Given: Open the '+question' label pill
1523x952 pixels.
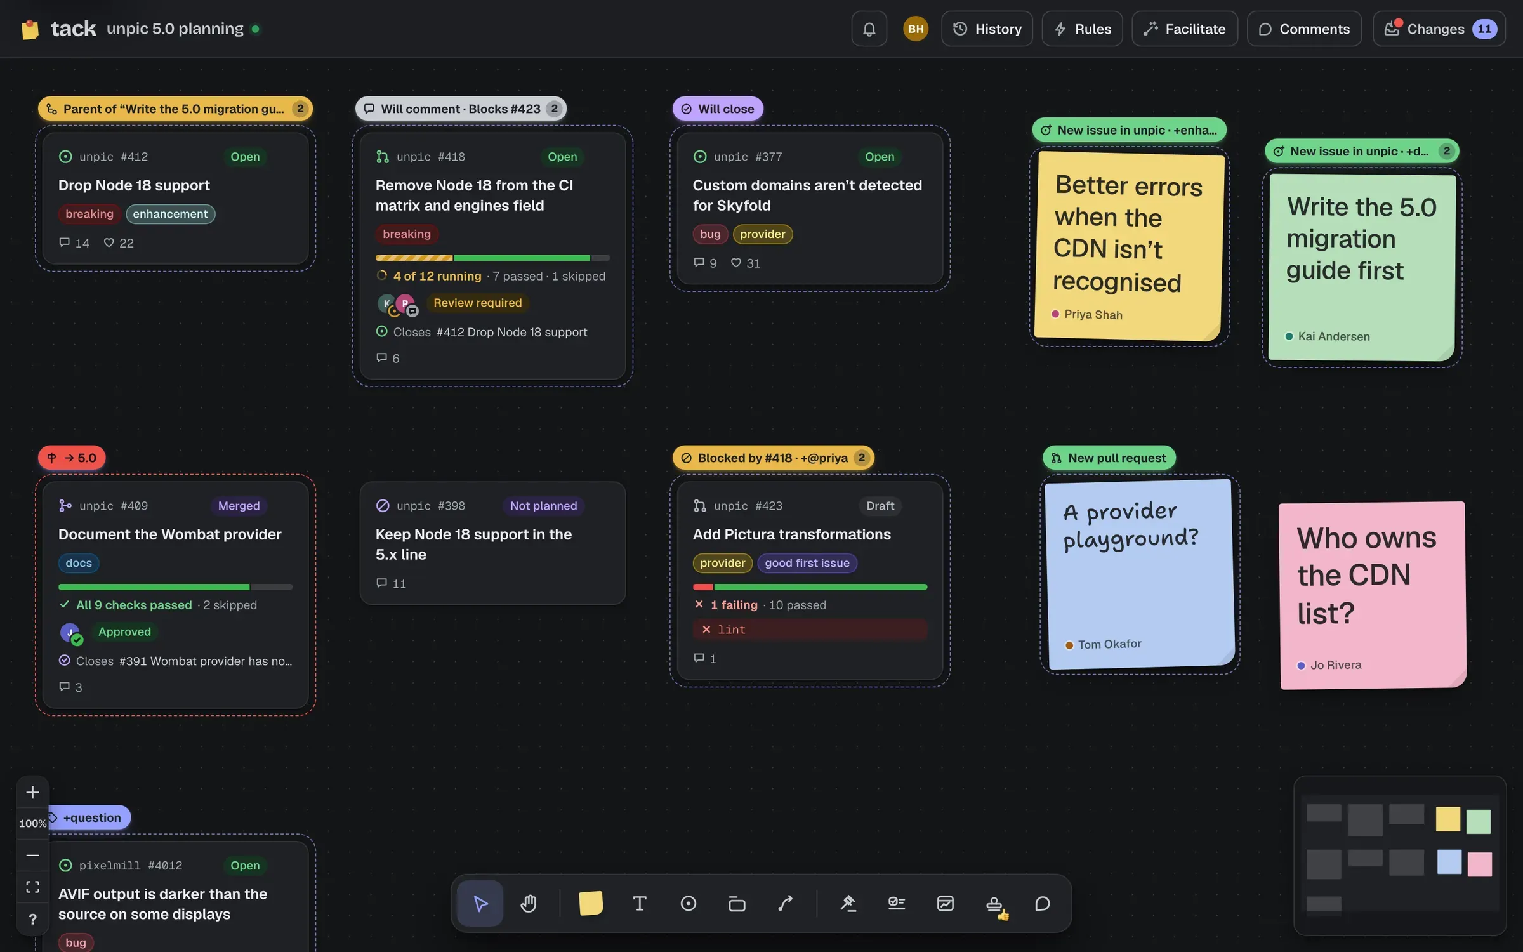Looking at the screenshot, I should 89,817.
